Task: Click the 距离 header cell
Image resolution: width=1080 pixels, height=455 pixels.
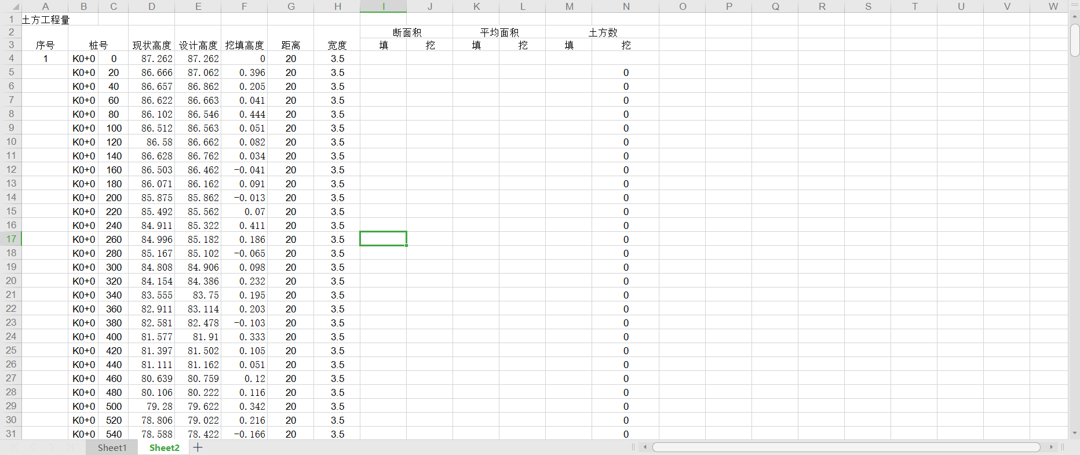Action: pos(291,45)
